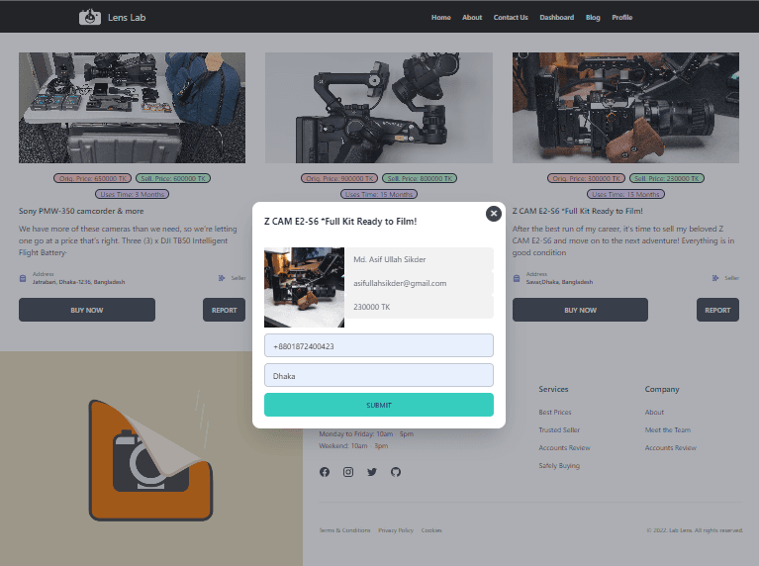
Task: Click Buy Now on right Z CAM card
Action: coord(581,310)
